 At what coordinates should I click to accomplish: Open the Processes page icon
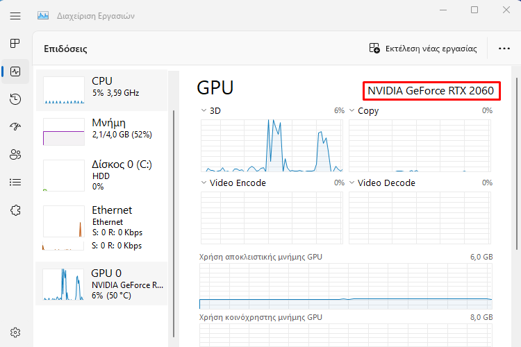[x=15, y=43]
